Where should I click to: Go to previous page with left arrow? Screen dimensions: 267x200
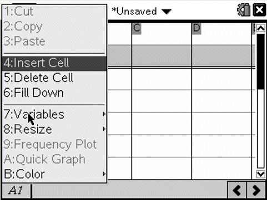(237, 190)
